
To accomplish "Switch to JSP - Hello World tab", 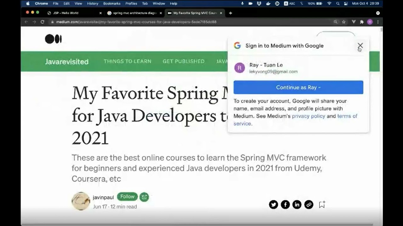I will click(74, 13).
